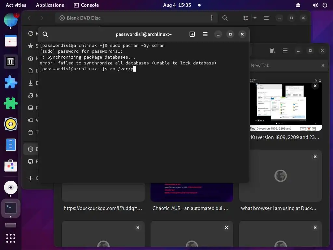Go back in Files window

pos(29,18)
